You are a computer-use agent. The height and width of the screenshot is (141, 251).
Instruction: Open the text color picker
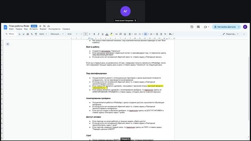pos(107,34)
